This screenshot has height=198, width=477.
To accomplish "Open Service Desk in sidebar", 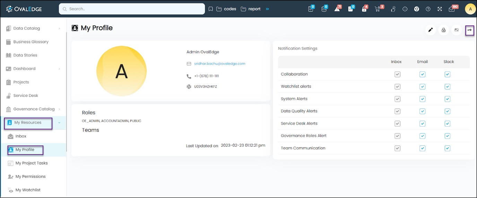I will point(26,96).
